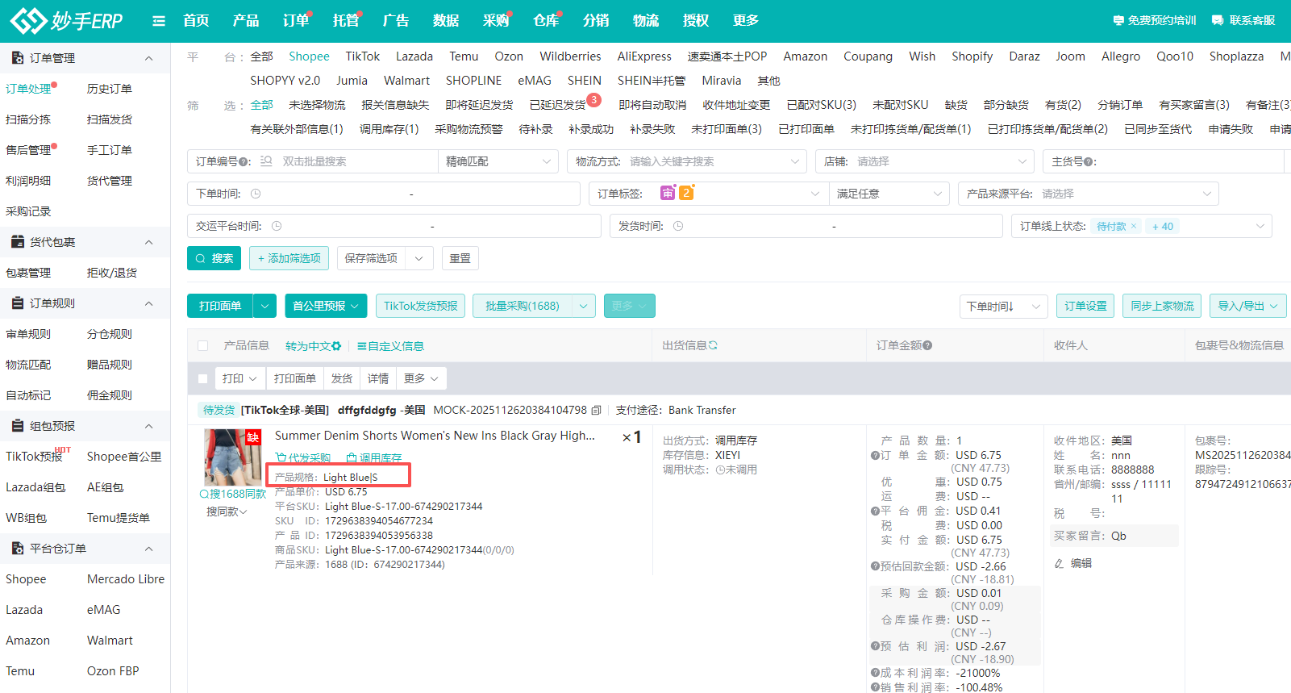Click the 编辑 pencil icon under buyer message

coord(1060,563)
